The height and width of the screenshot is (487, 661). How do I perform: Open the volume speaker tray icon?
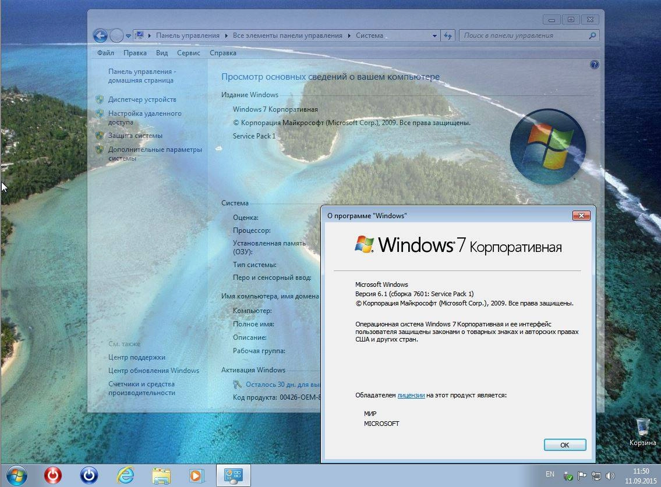point(610,476)
